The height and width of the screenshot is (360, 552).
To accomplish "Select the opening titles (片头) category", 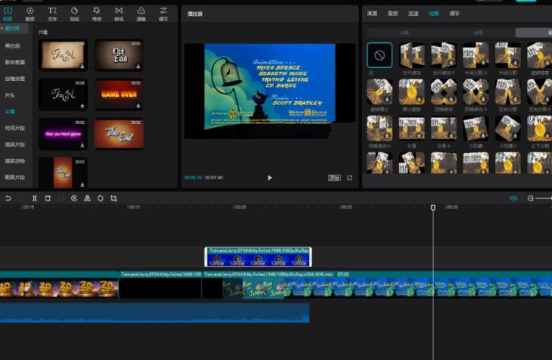I will point(10,95).
